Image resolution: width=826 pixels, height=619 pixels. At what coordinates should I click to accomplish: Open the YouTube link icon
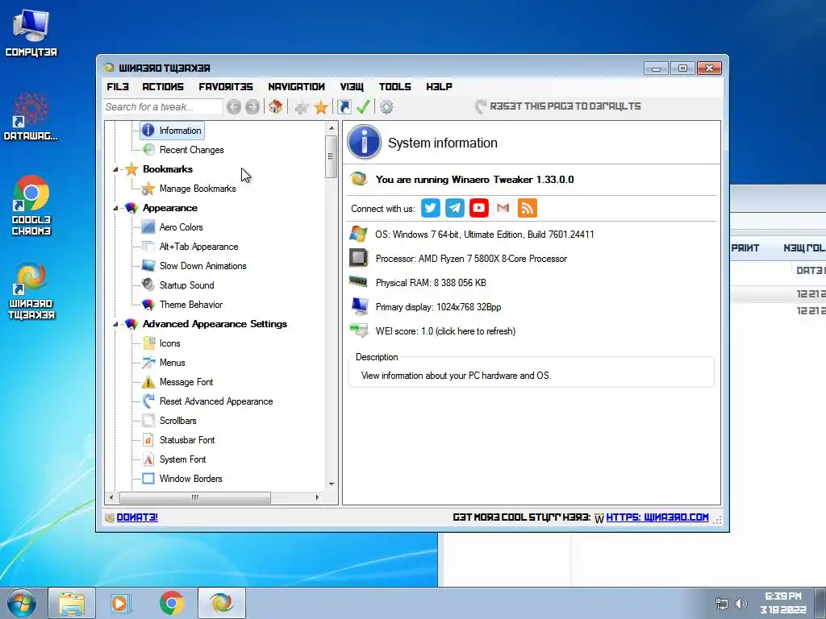tap(479, 208)
